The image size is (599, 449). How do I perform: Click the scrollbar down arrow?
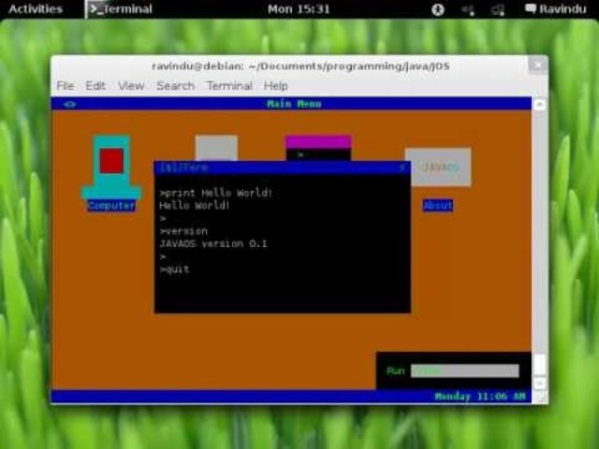(x=539, y=383)
